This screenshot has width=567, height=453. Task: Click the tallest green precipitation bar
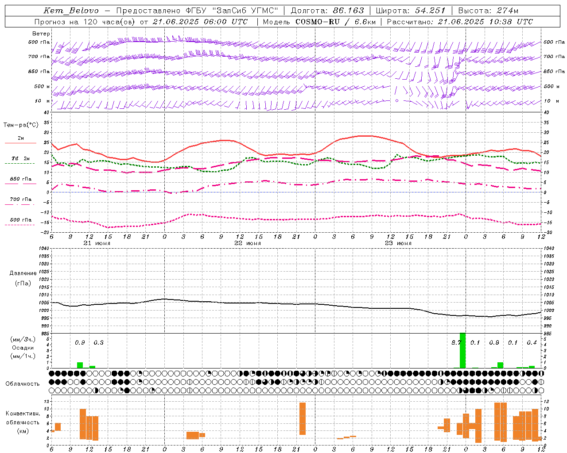[x=462, y=350]
